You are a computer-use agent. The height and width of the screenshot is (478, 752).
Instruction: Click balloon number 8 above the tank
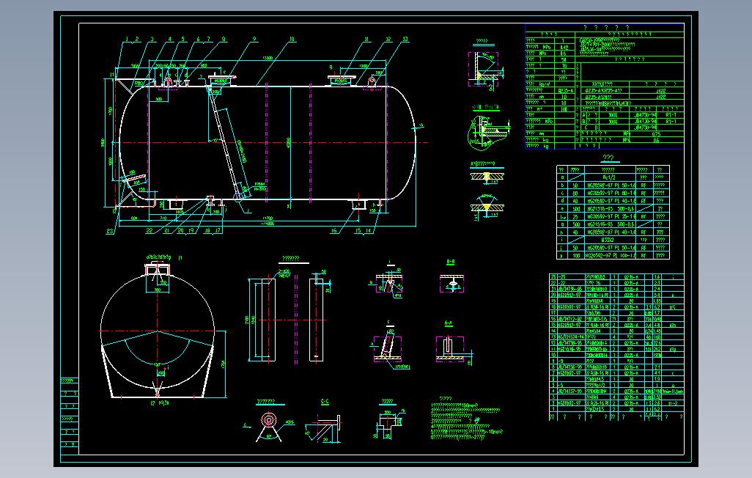click(224, 40)
